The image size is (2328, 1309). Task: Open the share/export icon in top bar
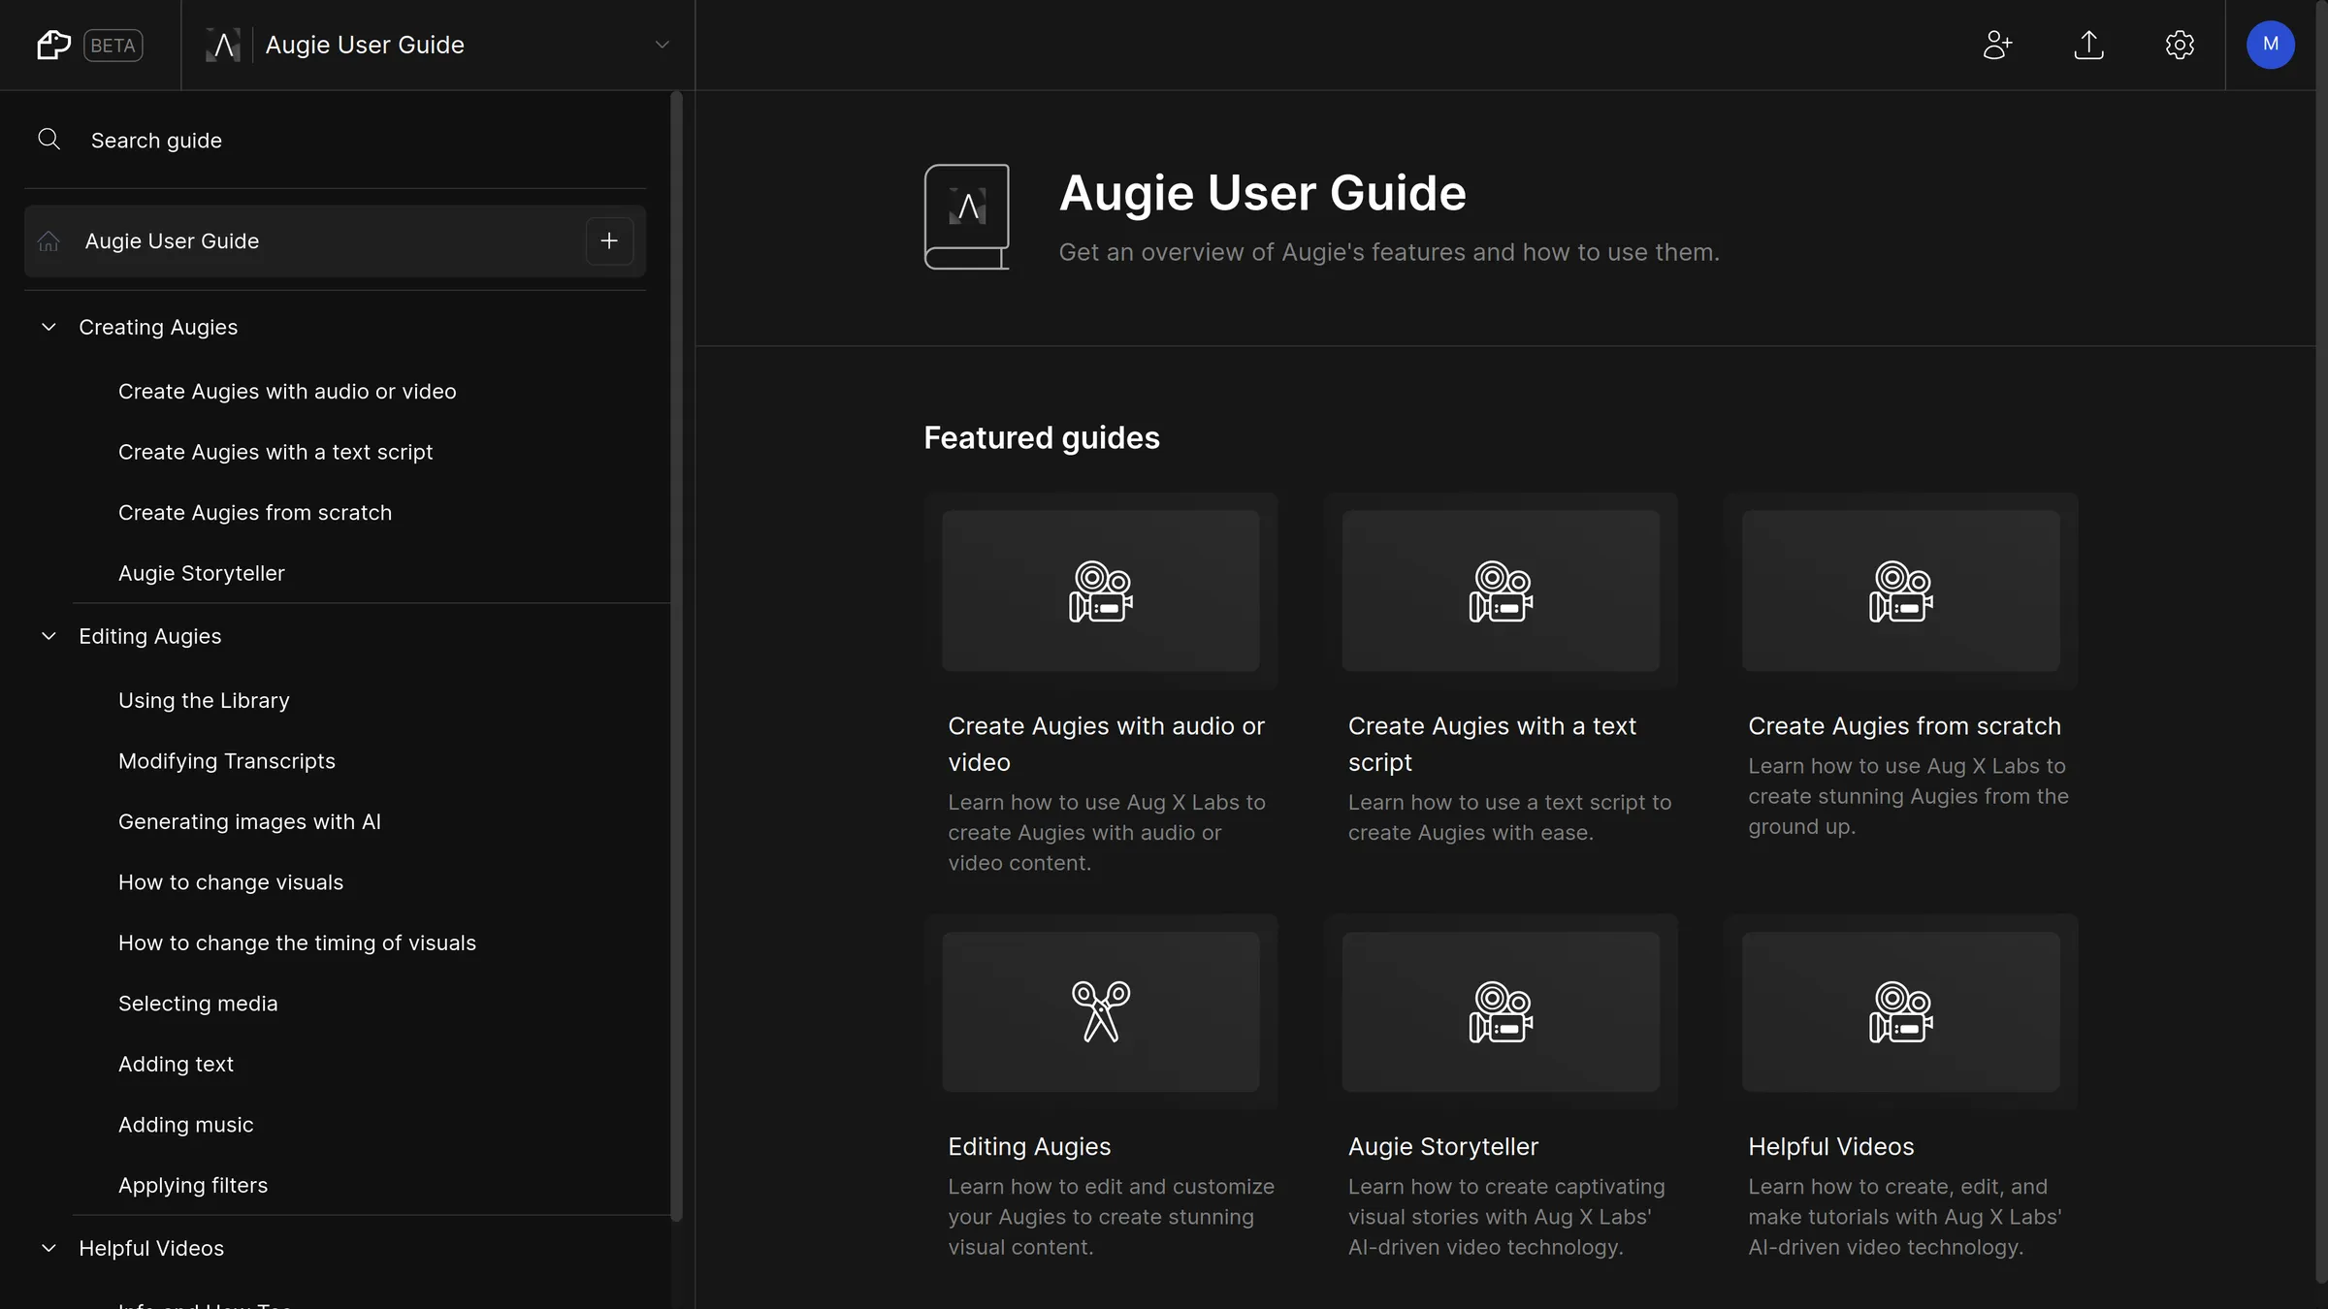point(2089,45)
